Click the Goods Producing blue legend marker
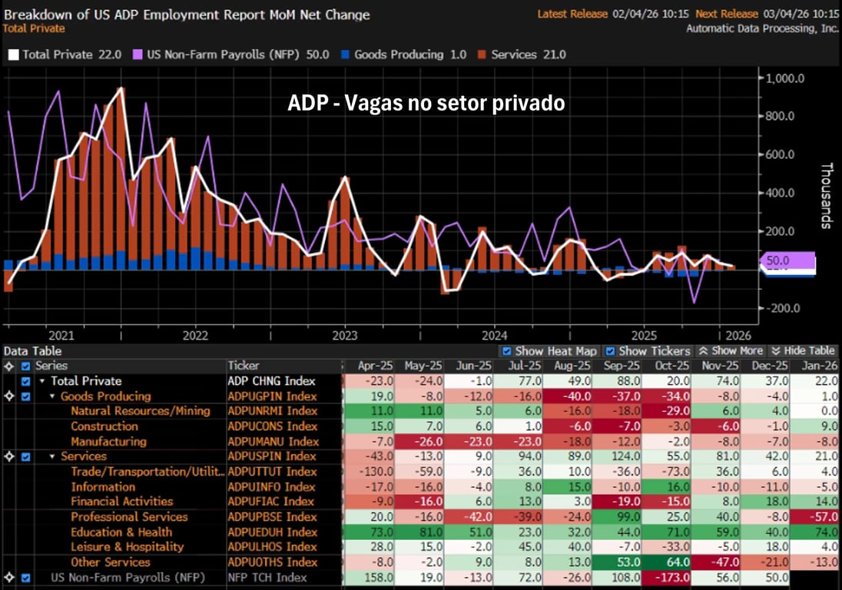 pyautogui.click(x=345, y=55)
